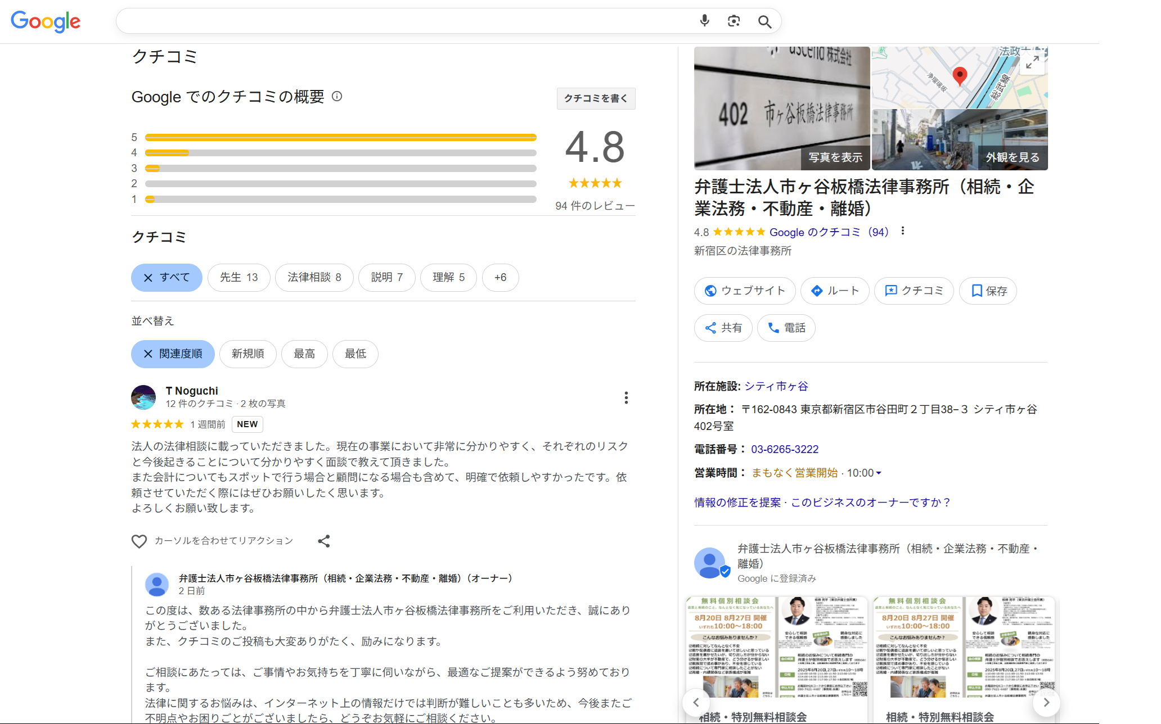Viewport: 1161px width, 724px height.
Task: Open Google Lens image search icon
Action: pos(733,21)
